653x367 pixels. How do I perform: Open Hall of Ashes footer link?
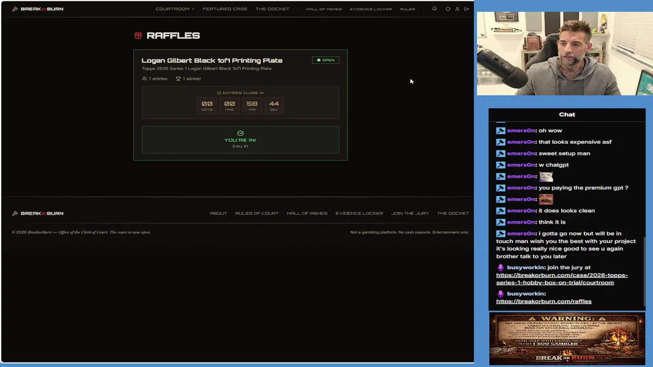click(x=307, y=213)
